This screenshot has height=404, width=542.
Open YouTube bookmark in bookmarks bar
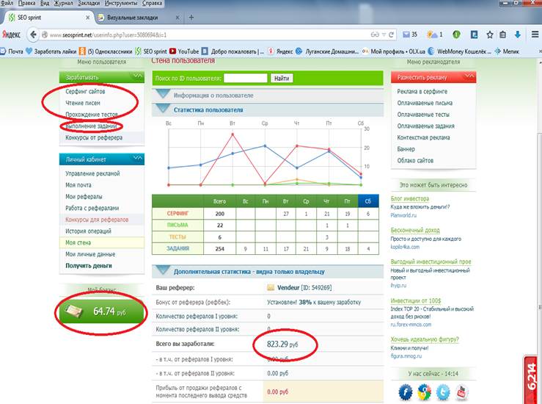click(x=184, y=51)
